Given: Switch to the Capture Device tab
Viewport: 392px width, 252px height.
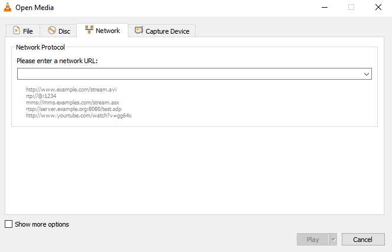Looking at the screenshot, I should coord(162,31).
